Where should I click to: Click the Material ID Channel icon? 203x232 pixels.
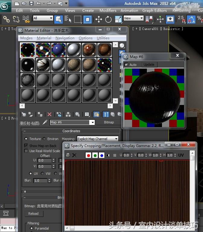point(87,114)
